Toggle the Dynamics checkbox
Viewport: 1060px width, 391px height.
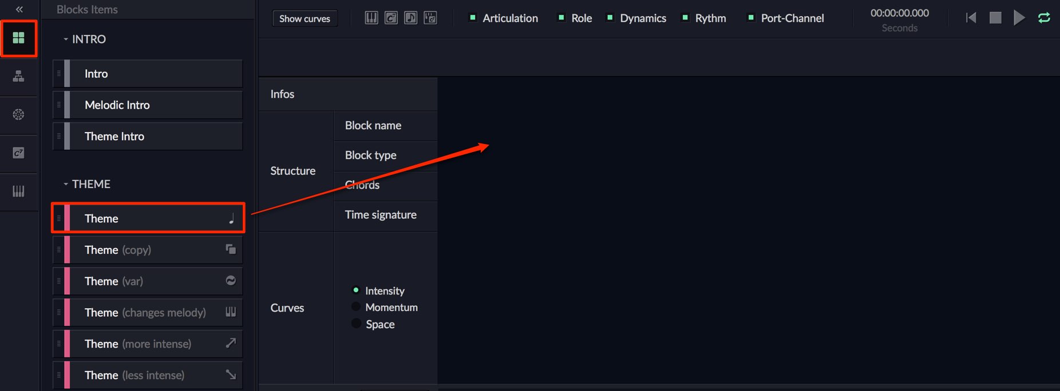[x=610, y=18]
